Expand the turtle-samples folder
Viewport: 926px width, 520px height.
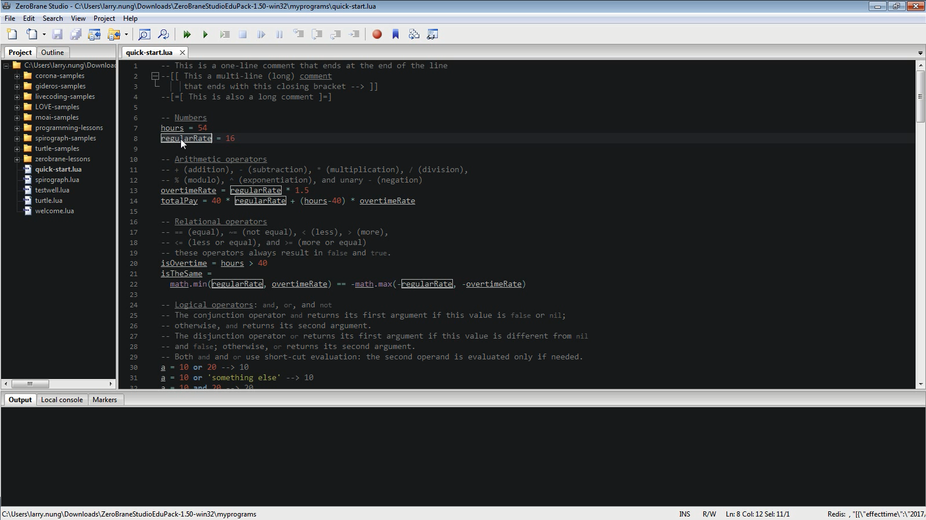click(x=17, y=148)
